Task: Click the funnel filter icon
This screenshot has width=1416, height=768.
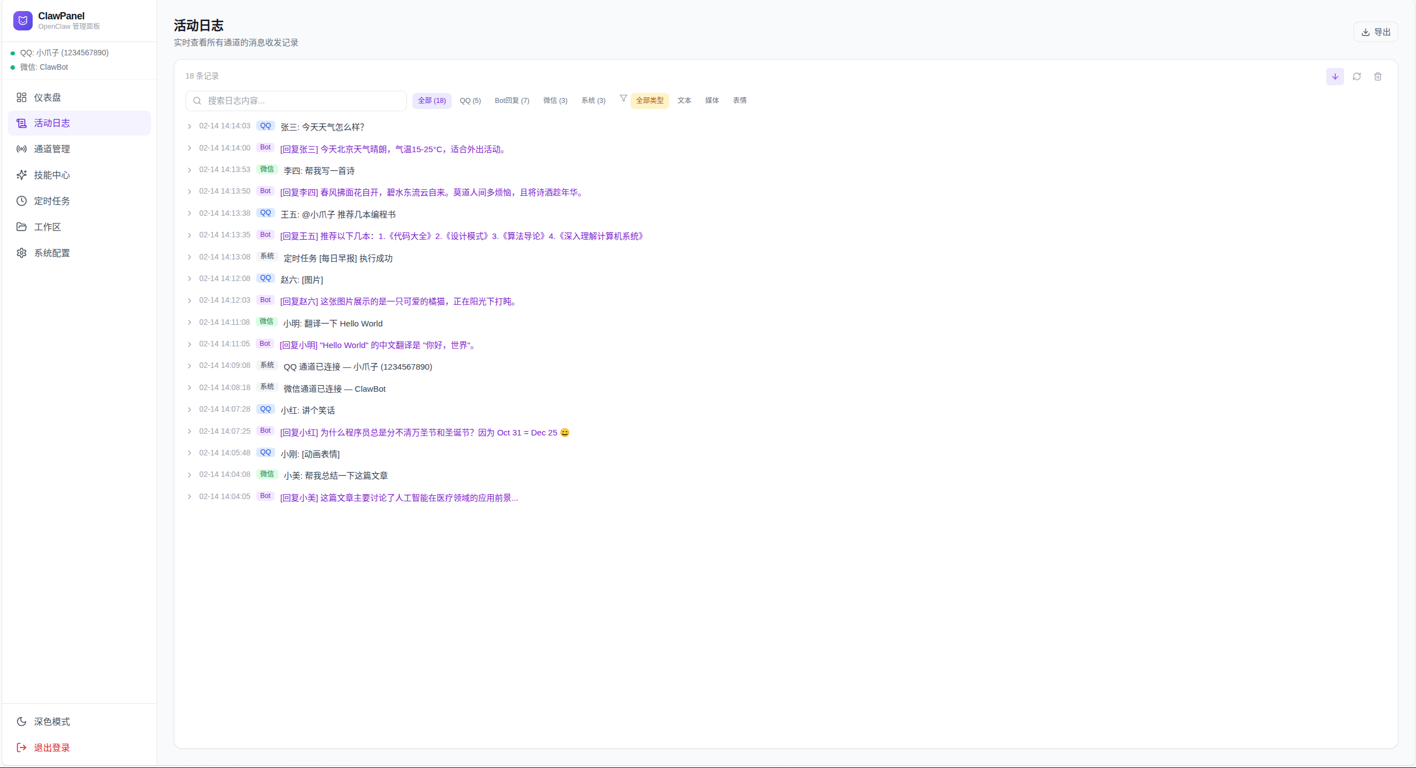Action: click(623, 98)
